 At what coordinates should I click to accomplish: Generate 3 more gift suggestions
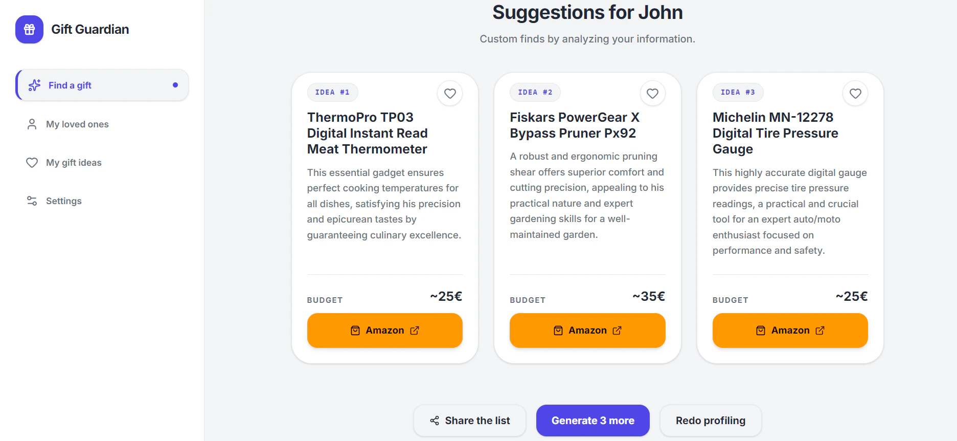tap(593, 421)
